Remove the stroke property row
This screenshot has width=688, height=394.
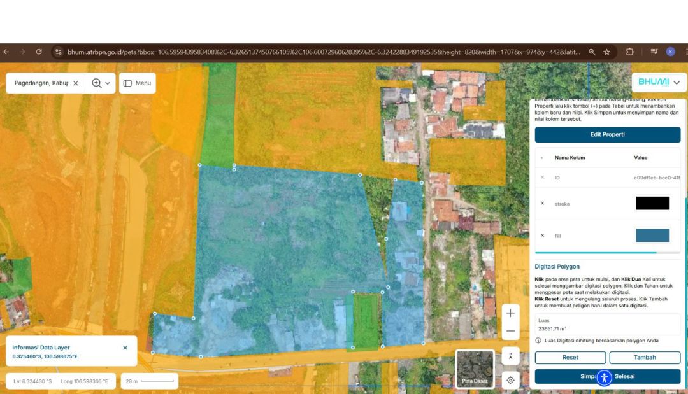click(542, 204)
